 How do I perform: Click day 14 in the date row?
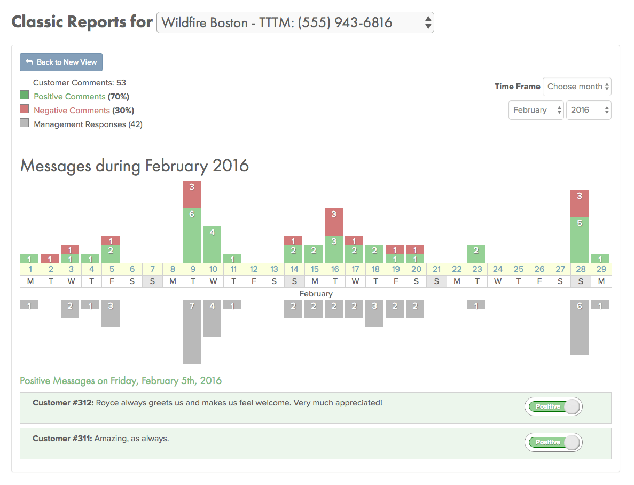tap(294, 269)
